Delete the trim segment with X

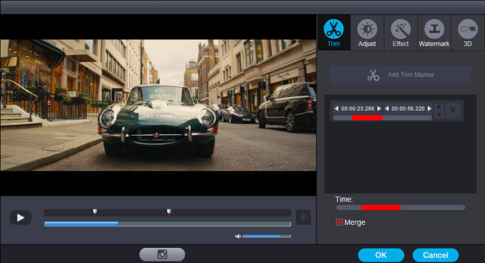452,111
